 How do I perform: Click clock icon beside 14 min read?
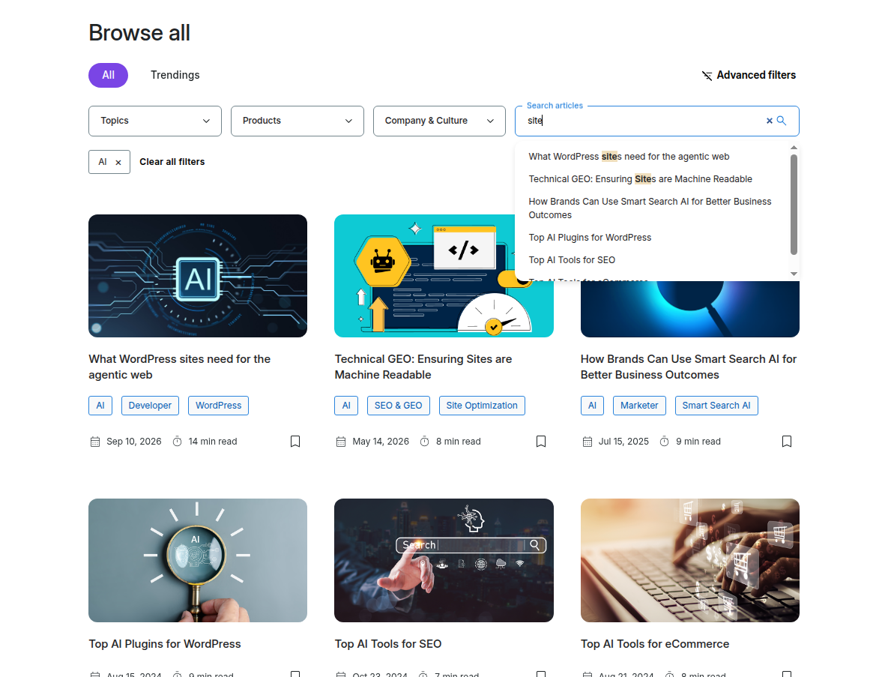(178, 442)
